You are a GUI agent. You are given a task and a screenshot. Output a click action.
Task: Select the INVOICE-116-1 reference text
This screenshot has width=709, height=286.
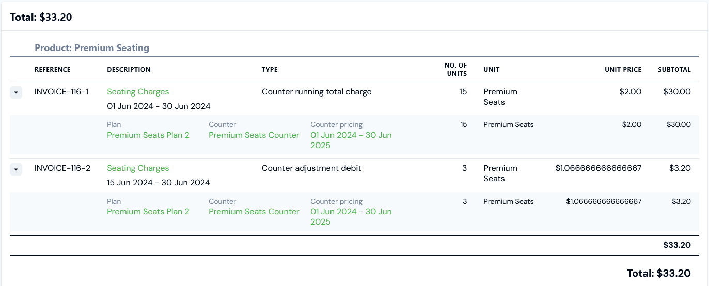[x=61, y=92]
